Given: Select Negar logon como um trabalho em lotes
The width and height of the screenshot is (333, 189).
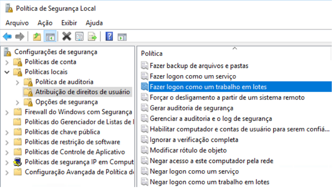Looking at the screenshot, I should coord(209,182).
